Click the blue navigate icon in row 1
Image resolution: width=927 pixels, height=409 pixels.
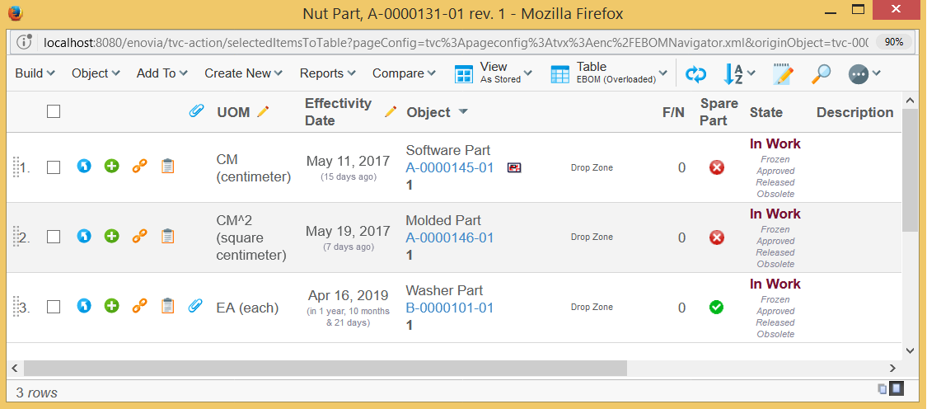pos(83,167)
